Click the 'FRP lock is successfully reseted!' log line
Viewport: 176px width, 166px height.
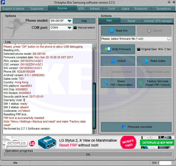pos(24,118)
